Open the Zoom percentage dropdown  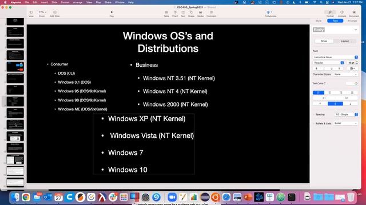point(42,12)
